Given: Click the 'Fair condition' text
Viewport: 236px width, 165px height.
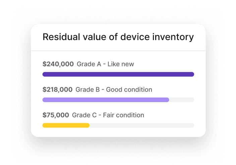Looking at the screenshot, I should 124,115.
